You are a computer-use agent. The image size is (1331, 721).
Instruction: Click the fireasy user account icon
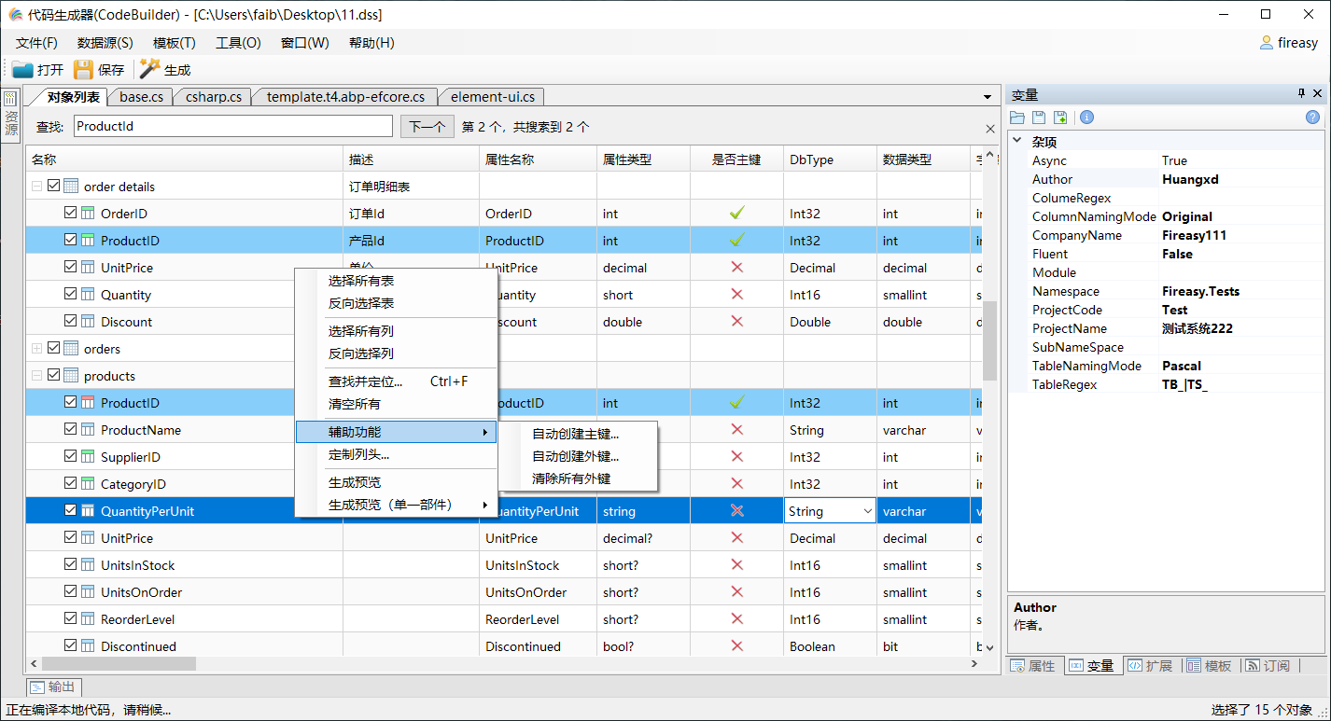pos(1267,42)
